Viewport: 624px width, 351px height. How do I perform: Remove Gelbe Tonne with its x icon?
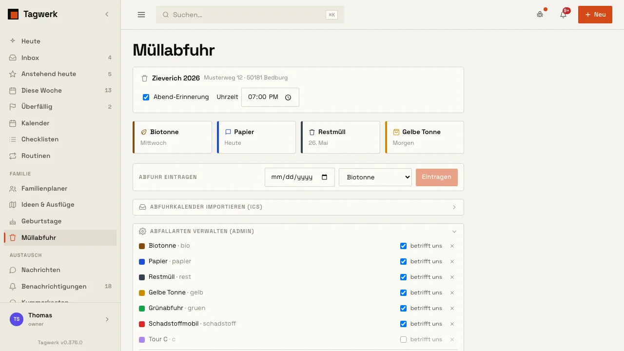452,292
